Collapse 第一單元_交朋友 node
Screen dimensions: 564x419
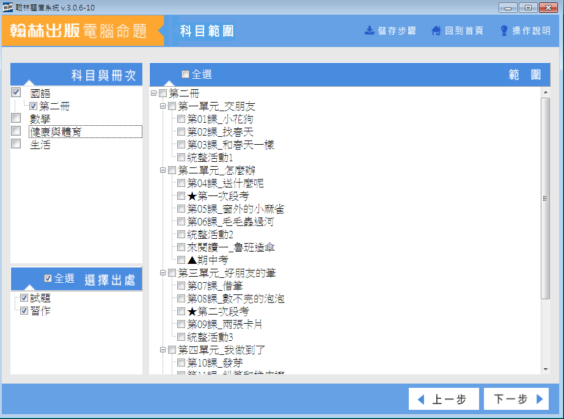pos(163,106)
